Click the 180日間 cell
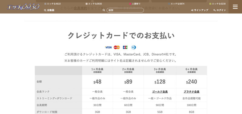 (x=191, y=105)
